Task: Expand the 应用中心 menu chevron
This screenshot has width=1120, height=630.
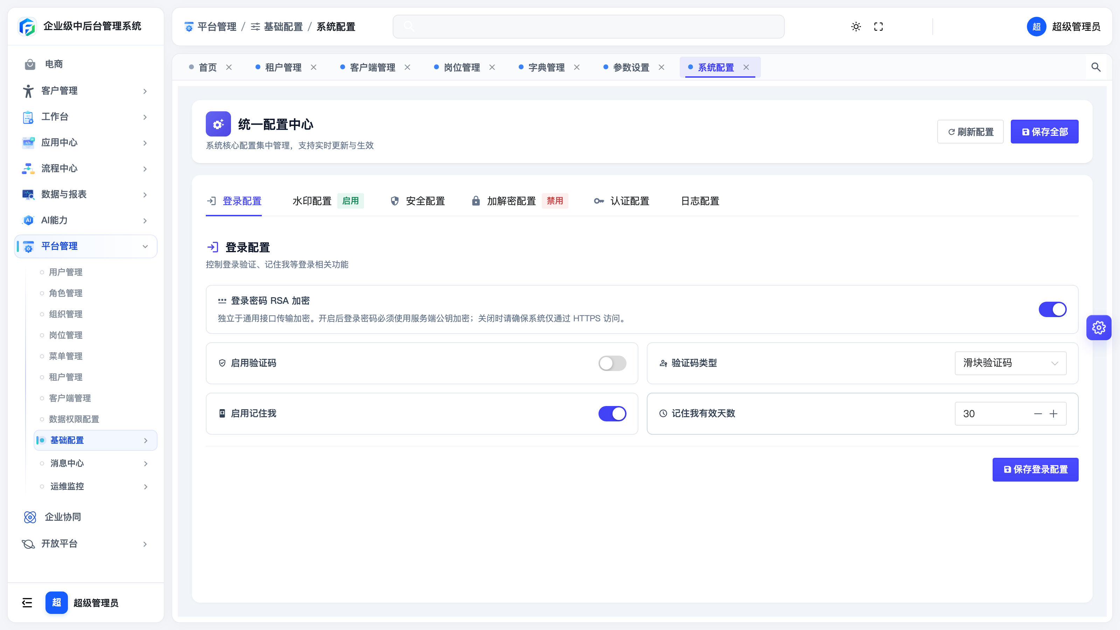Action: tap(145, 143)
